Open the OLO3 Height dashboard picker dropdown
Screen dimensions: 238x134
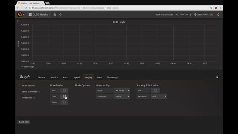(x=39, y=15)
